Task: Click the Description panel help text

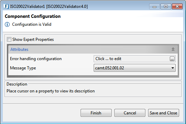Action: pos(51,91)
